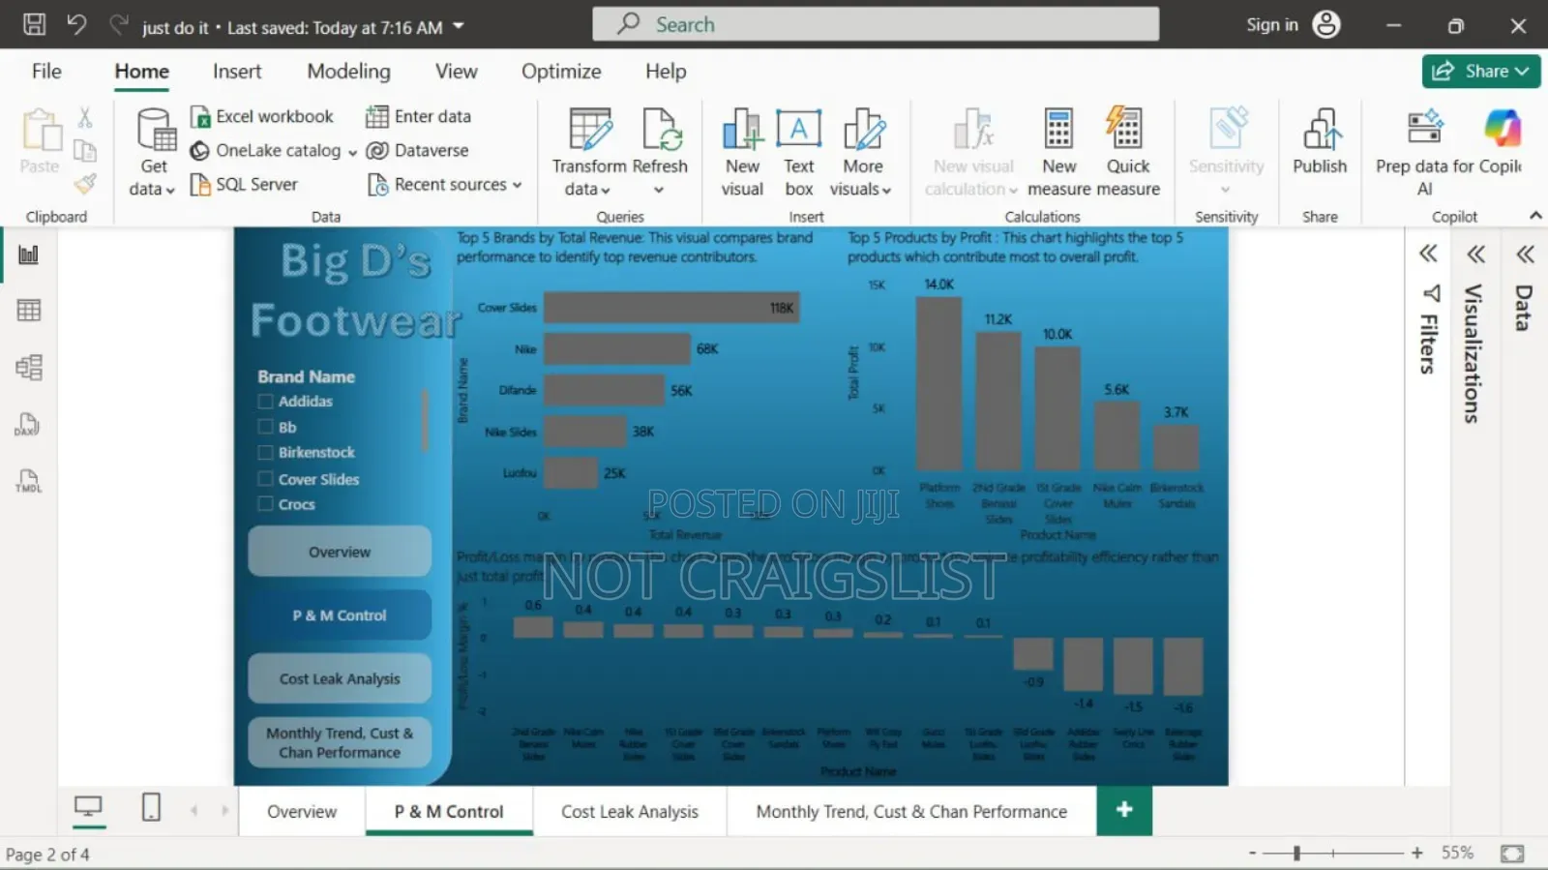Switch to mobile layout view
Viewport: 1548px width, 870px height.
tap(151, 808)
